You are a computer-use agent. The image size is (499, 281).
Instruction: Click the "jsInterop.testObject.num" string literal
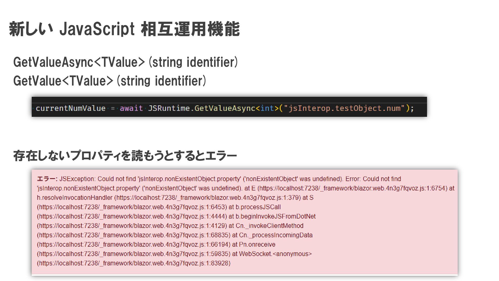click(x=344, y=108)
